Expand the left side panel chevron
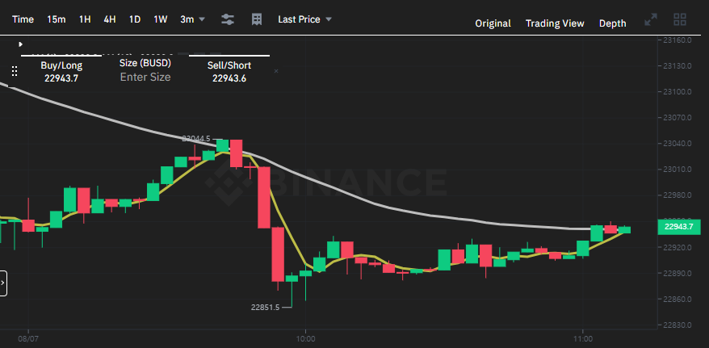 (2, 283)
